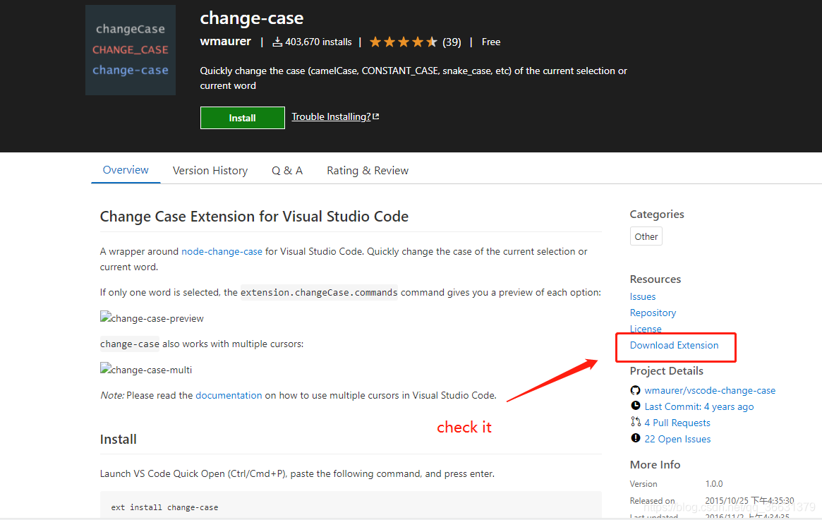822x520 pixels.
Task: Click the broken change-case-multi image
Action: click(x=146, y=370)
